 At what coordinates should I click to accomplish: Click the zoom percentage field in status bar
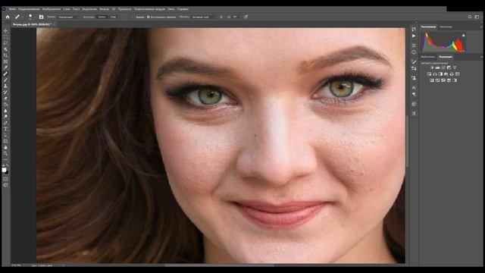click(16, 265)
